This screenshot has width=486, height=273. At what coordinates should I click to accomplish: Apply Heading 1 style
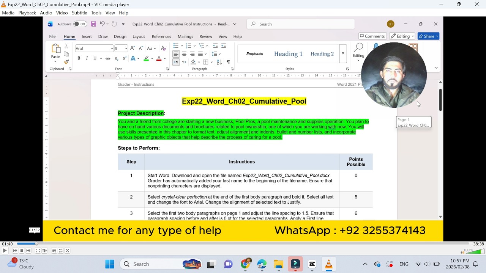(x=288, y=54)
